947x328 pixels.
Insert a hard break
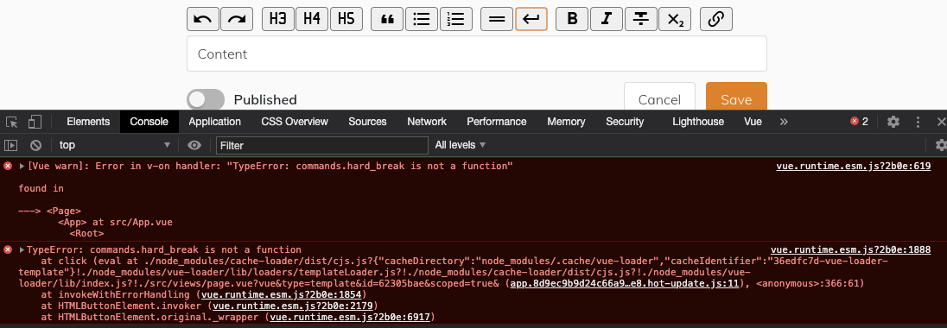click(x=531, y=19)
